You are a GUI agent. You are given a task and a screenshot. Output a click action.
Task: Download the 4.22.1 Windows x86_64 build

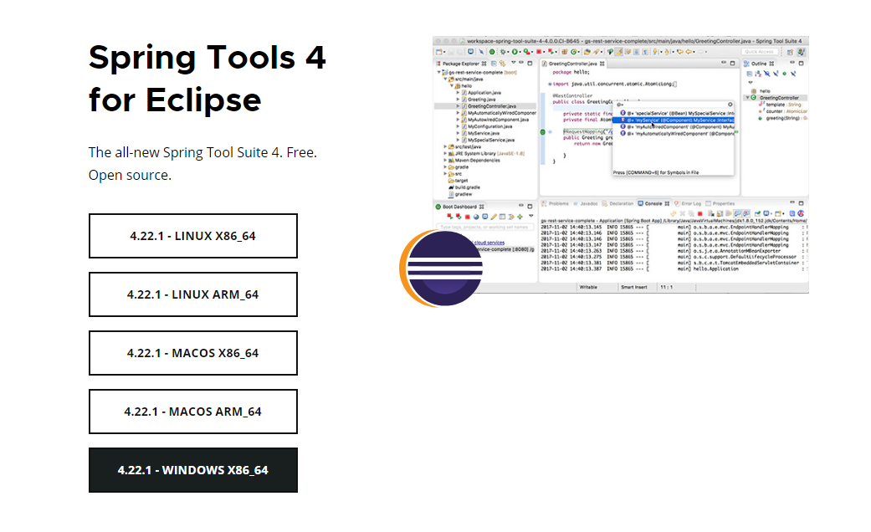(x=192, y=470)
